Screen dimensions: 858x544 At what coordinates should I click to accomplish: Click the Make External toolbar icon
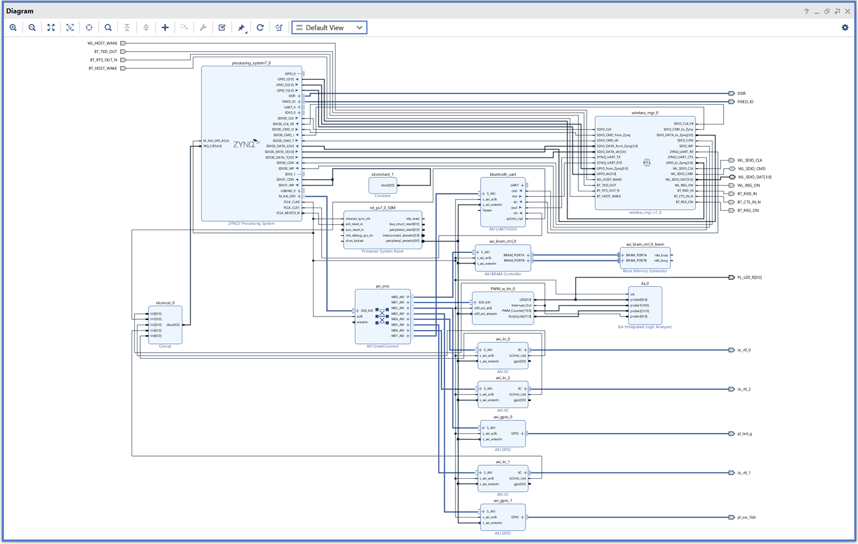pyautogui.click(x=184, y=27)
